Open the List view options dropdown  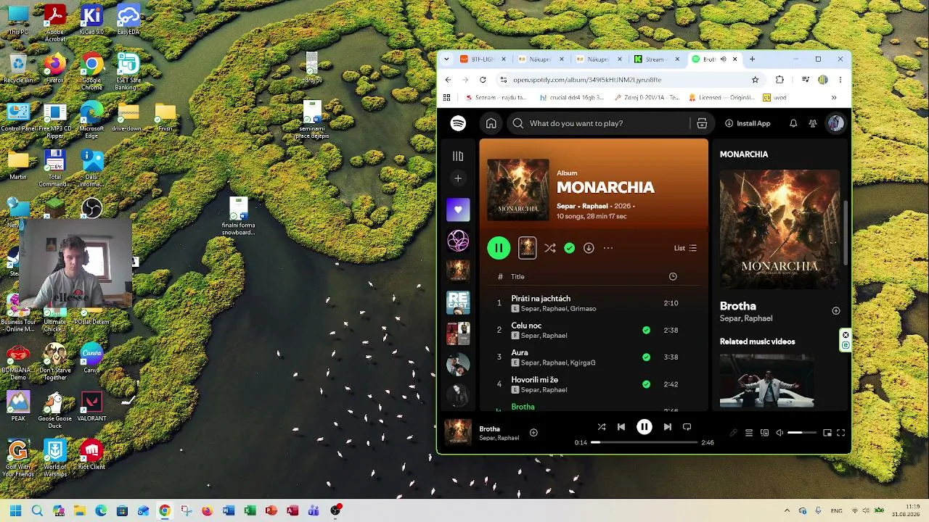pos(685,248)
